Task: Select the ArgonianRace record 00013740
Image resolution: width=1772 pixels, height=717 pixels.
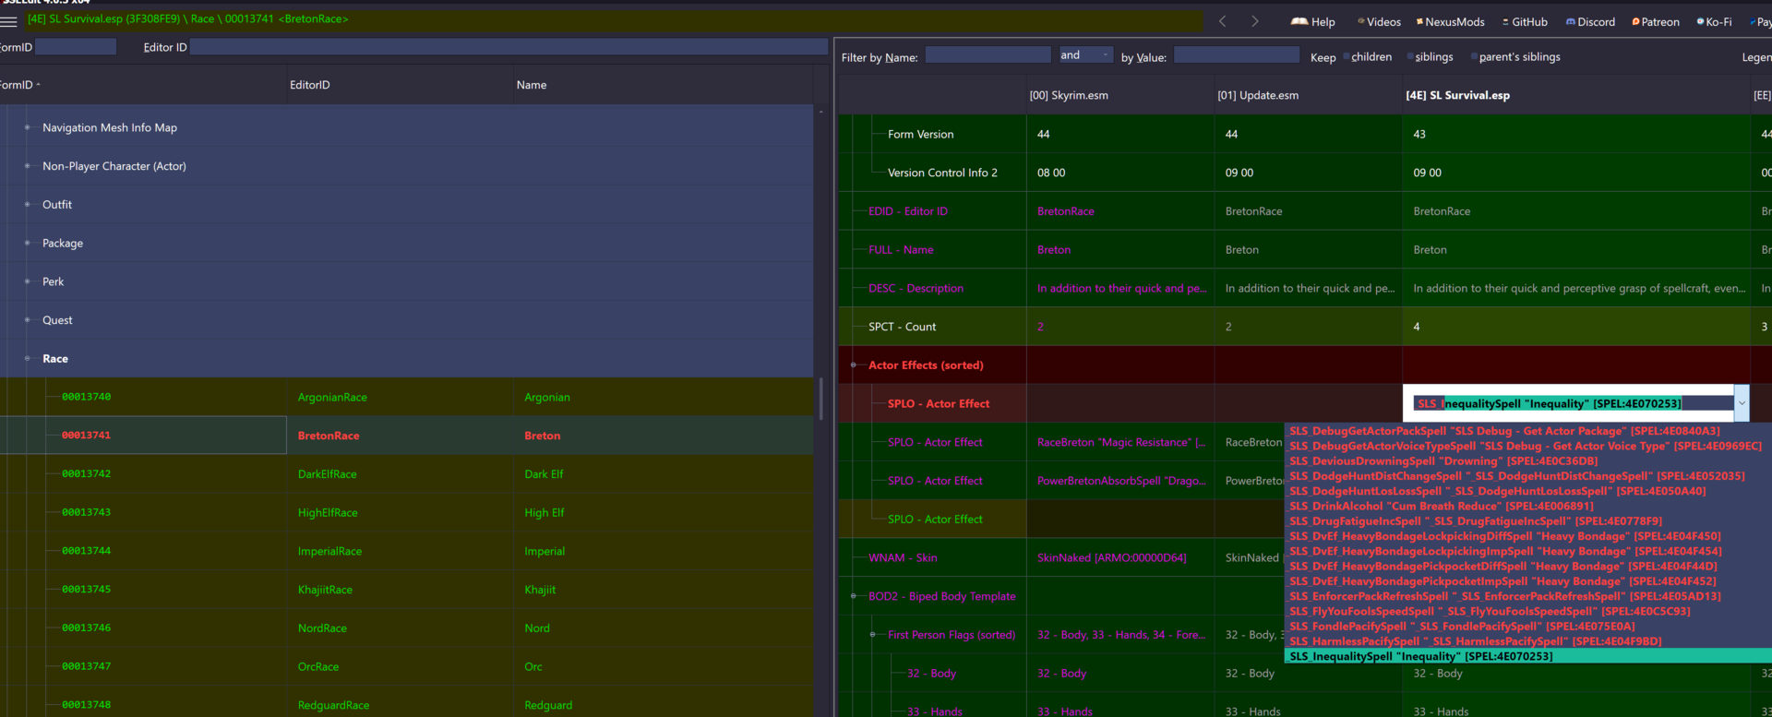Action: click(x=407, y=397)
